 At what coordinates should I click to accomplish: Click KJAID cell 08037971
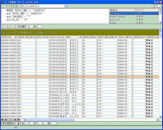pyautogui.click(x=54, y=92)
